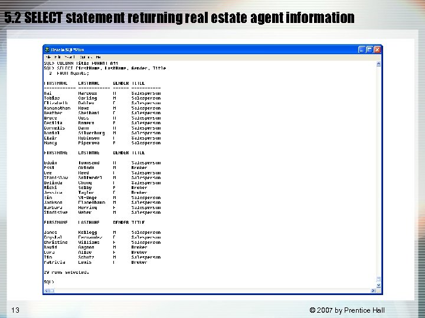Click the last name 'Romero'
The image size is (425, 318).
click(86, 123)
